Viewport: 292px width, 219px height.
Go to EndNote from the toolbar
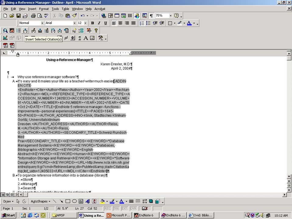12,30
